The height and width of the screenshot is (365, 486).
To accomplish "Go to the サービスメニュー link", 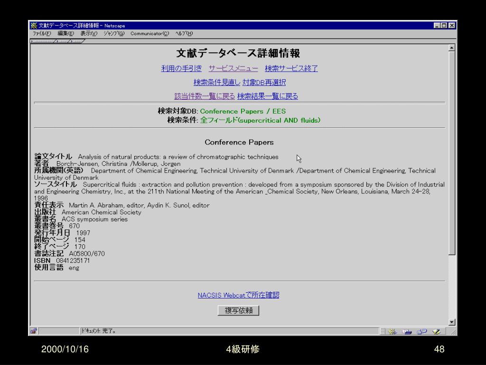I will 233,68.
